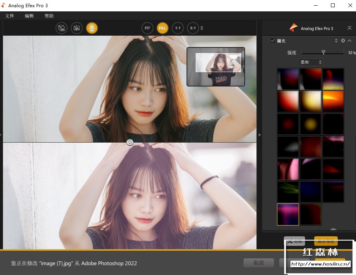Remove the 漏光 filter with X icon

(x=343, y=41)
